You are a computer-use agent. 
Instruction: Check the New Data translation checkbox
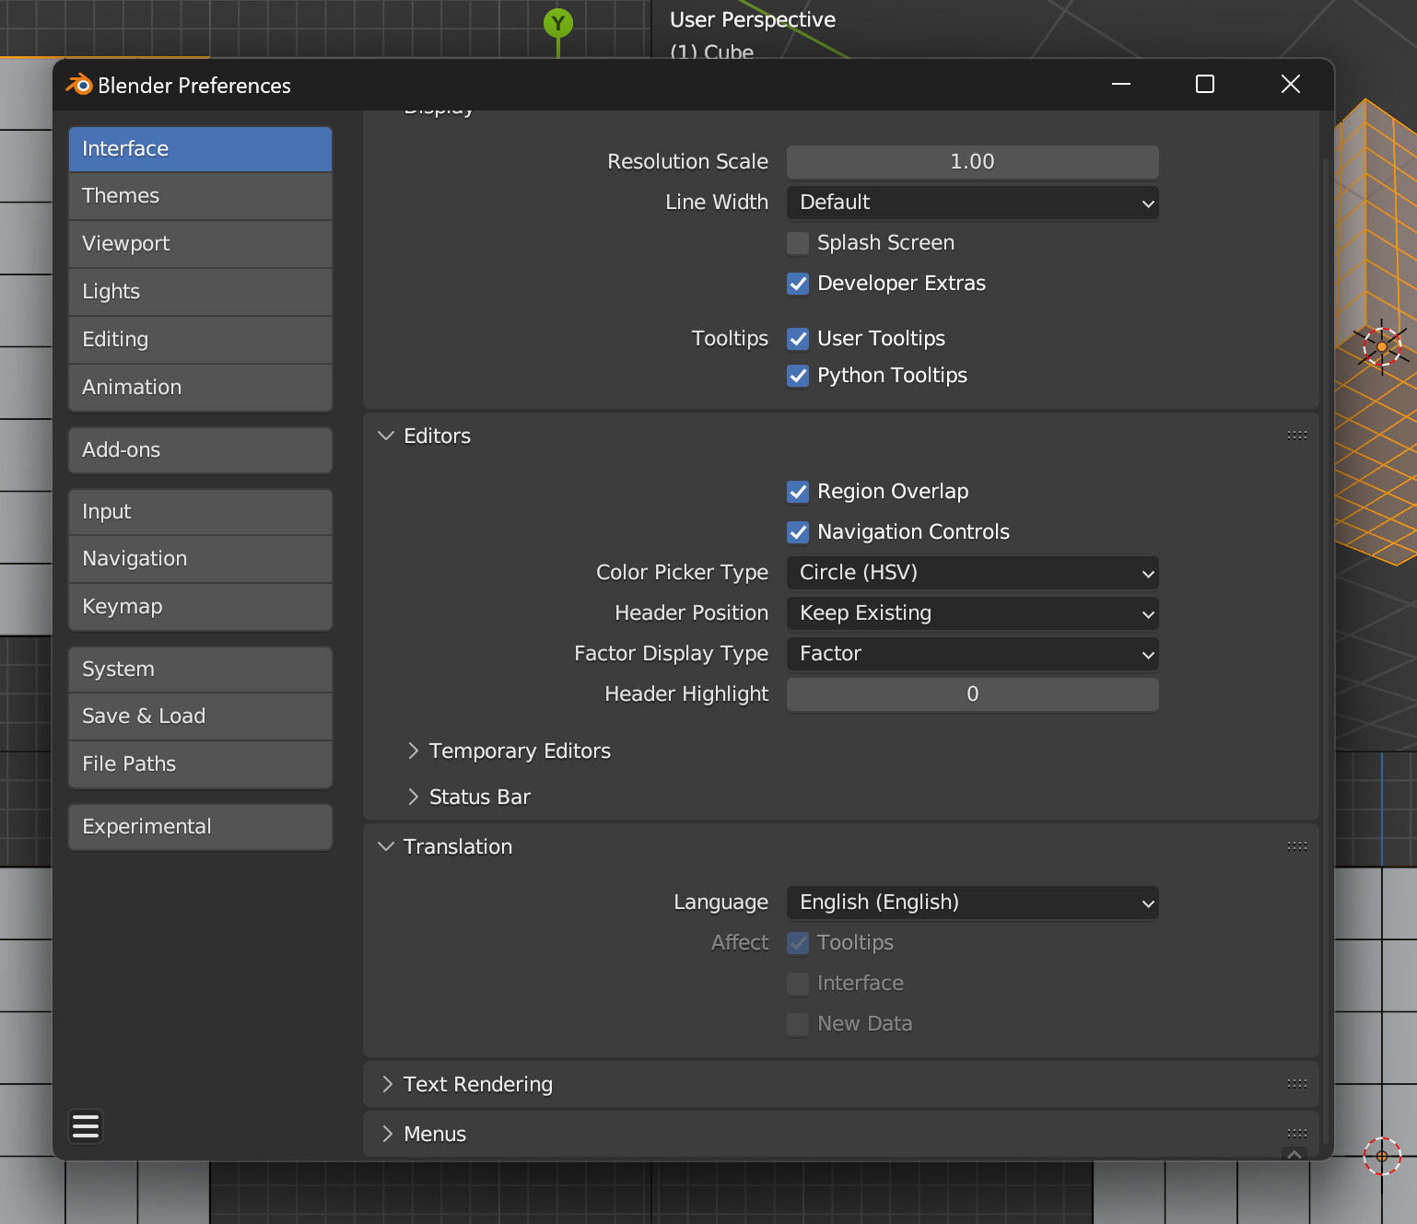tap(798, 1024)
